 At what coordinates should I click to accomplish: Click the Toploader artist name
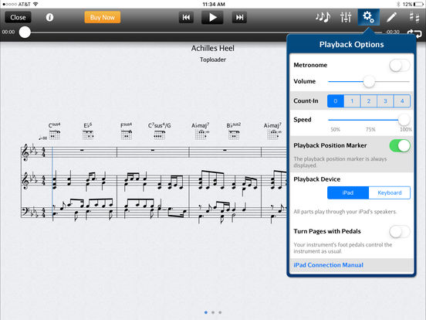pyautogui.click(x=213, y=60)
